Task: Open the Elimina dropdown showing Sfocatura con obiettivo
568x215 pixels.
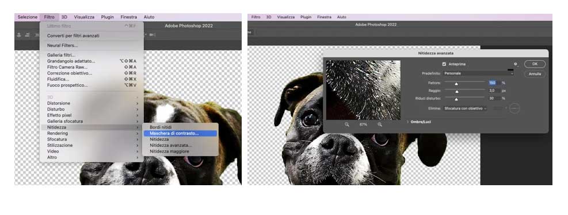Action: click(465, 108)
